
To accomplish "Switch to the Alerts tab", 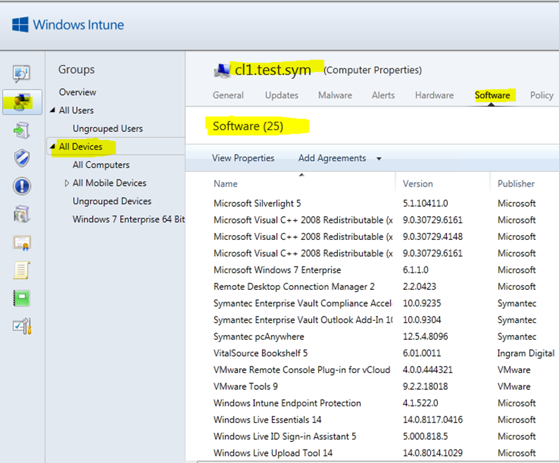I will [383, 95].
